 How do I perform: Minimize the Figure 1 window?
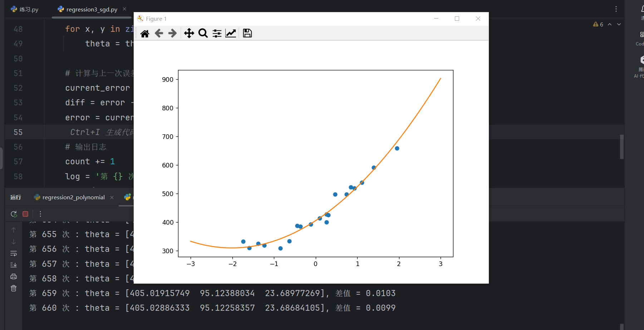(x=436, y=19)
